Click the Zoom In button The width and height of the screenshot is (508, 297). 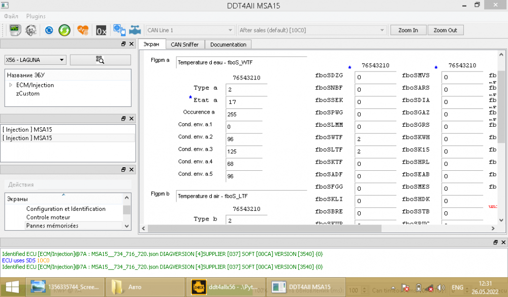click(x=408, y=30)
